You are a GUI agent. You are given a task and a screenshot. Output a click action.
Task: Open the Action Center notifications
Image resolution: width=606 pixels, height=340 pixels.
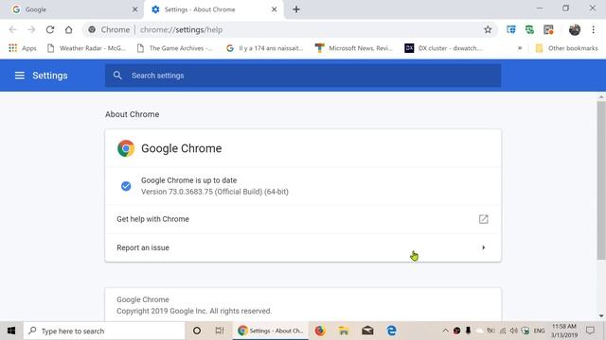tap(590, 331)
